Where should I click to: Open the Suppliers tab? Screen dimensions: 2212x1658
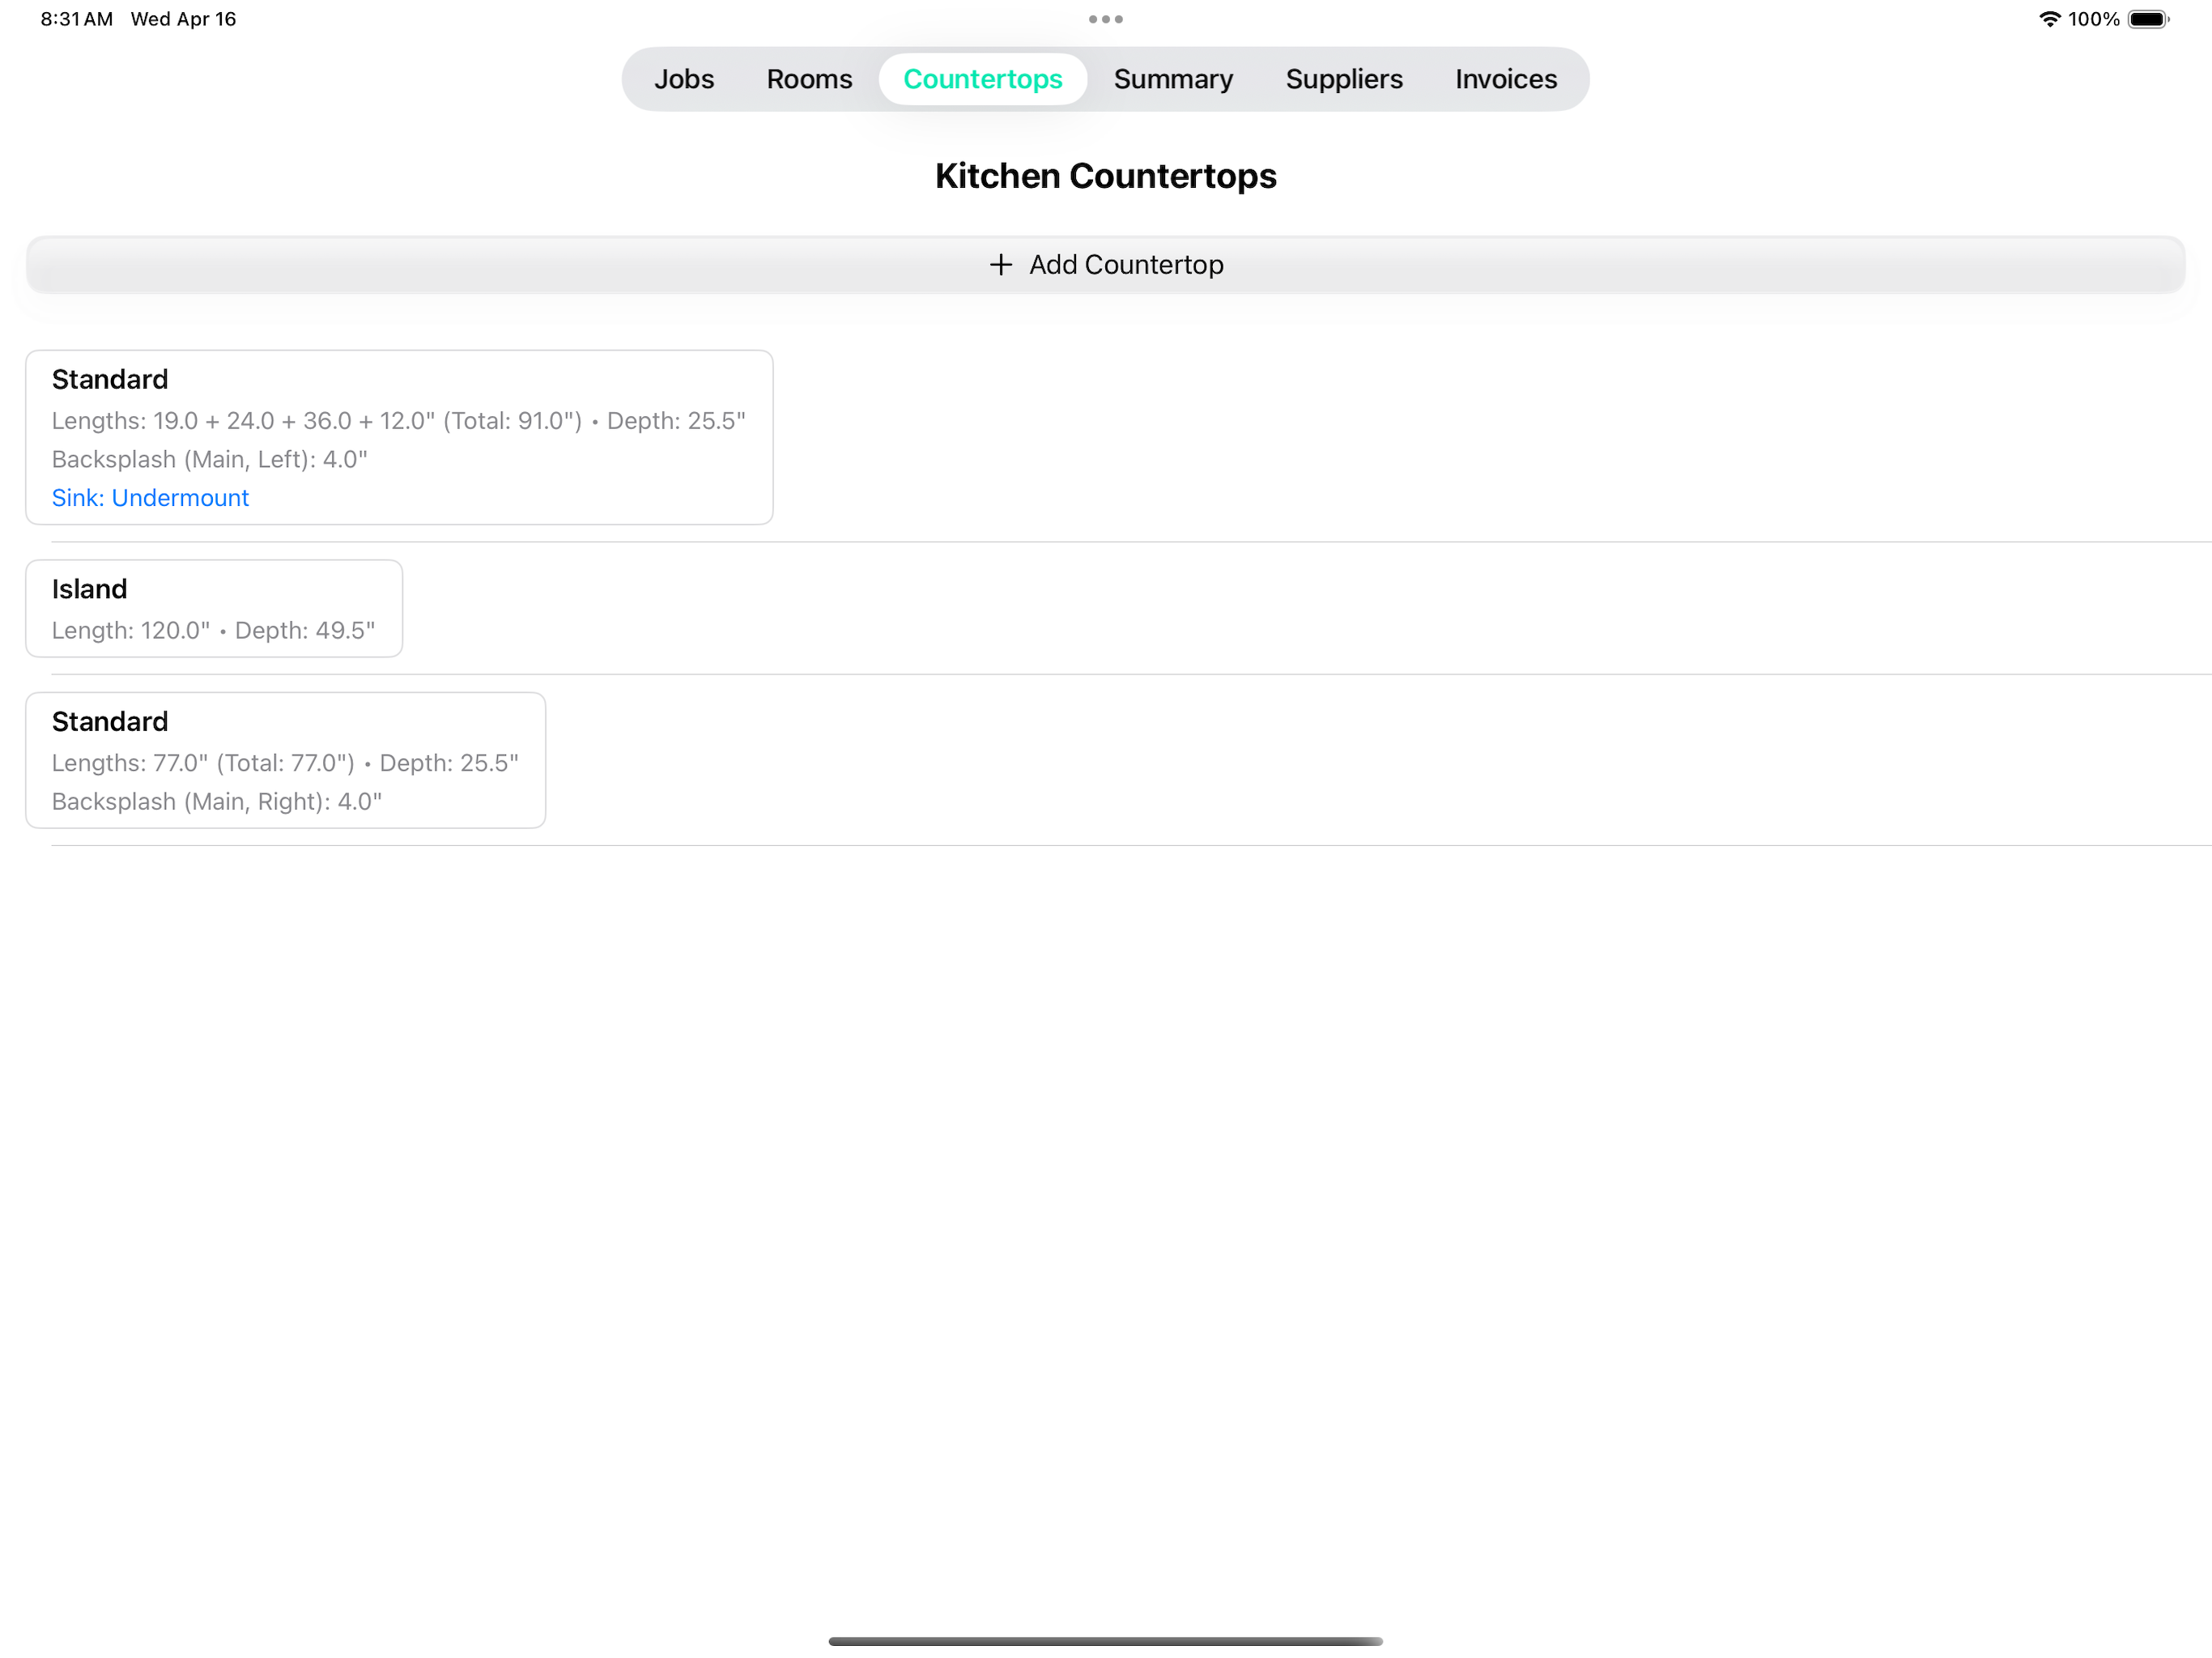1343,79
